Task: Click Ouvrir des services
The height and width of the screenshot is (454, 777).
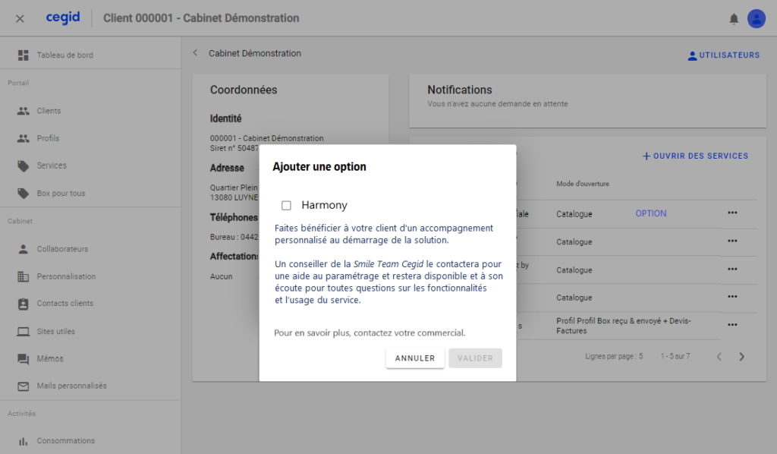Action: click(x=695, y=156)
